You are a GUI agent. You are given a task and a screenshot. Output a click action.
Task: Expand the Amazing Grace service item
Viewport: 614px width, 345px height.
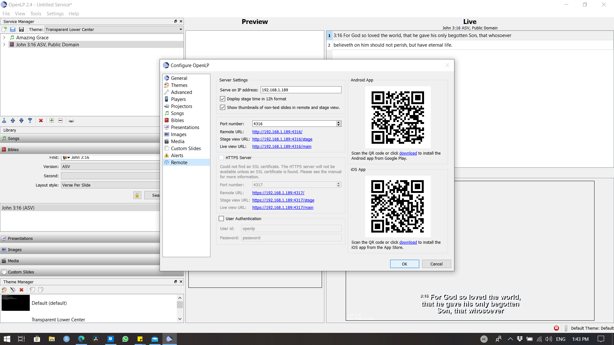(4, 37)
